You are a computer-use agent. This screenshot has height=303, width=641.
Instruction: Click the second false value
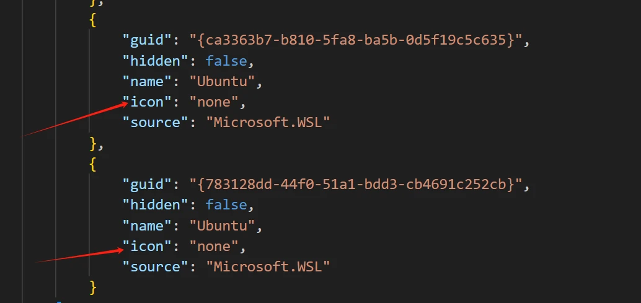pyautogui.click(x=226, y=205)
